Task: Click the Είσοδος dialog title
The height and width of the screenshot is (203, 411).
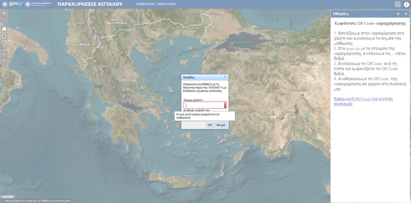Action: click(x=189, y=77)
